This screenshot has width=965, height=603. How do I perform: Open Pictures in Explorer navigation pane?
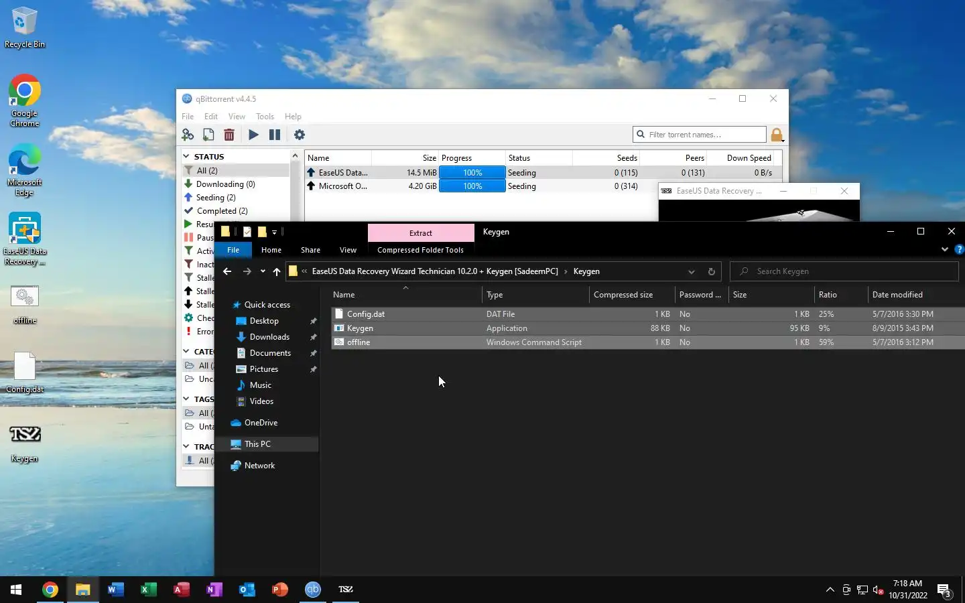click(x=263, y=369)
